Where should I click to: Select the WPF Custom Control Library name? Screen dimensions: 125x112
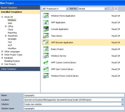[64, 63]
